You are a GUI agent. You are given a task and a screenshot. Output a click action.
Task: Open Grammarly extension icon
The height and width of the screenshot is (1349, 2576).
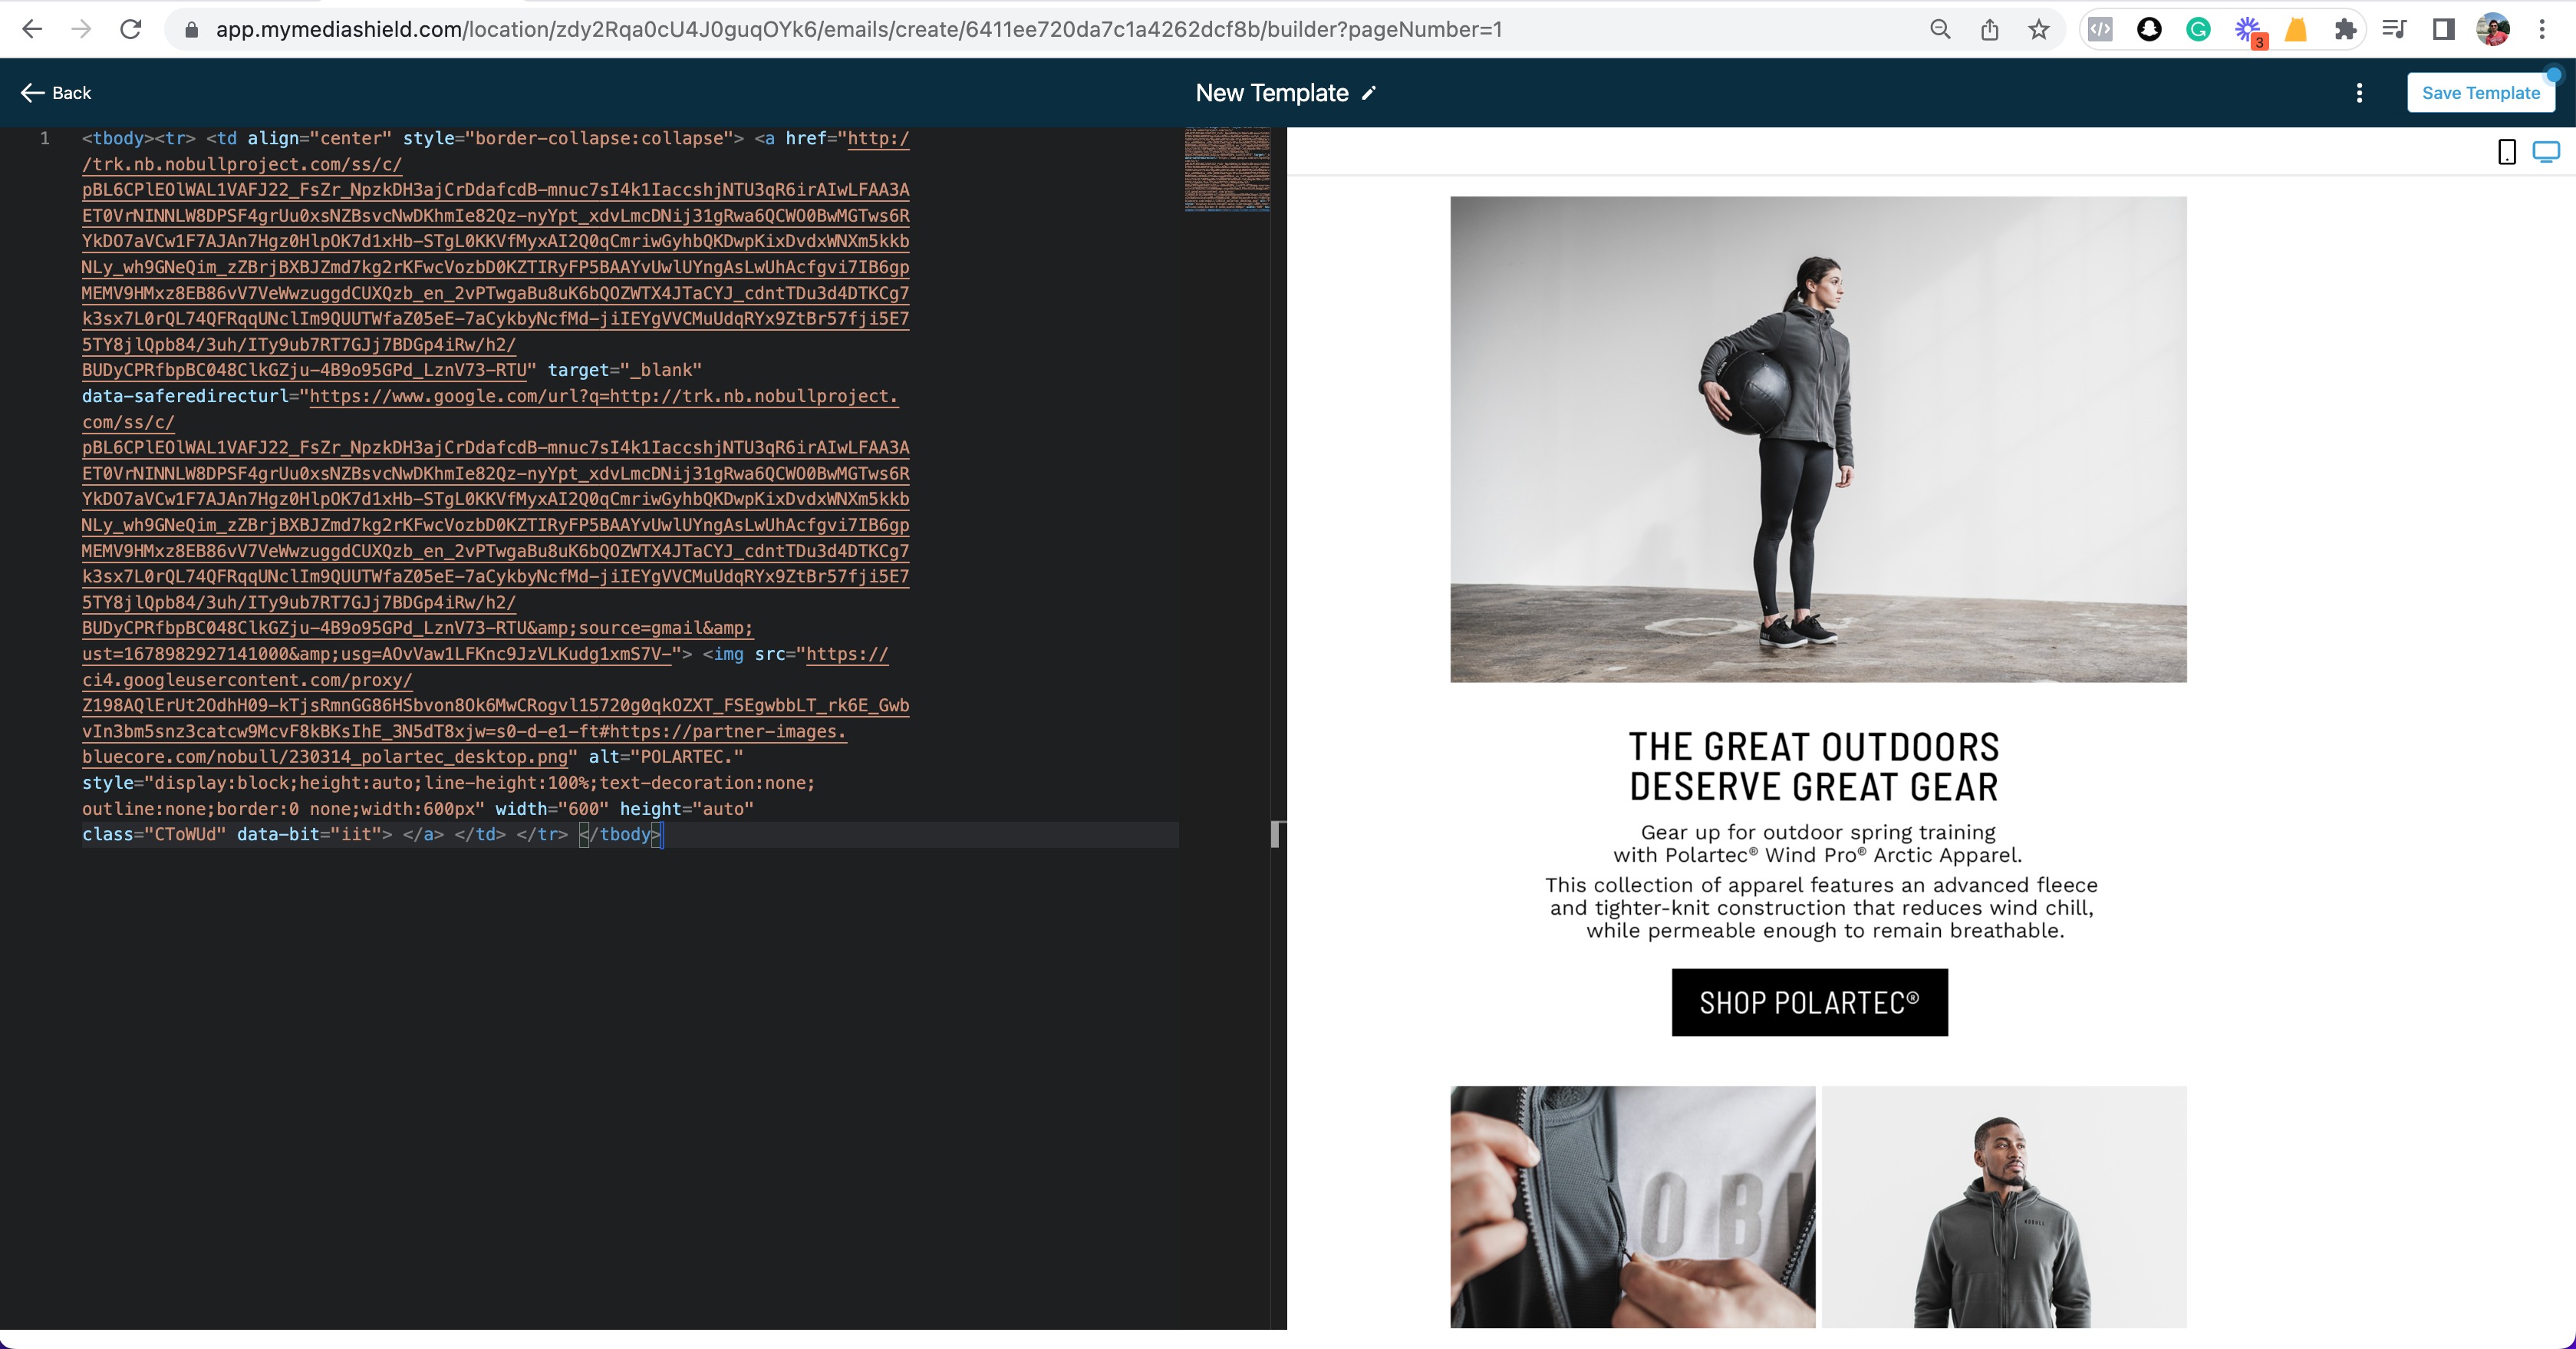pyautogui.click(x=2198, y=29)
